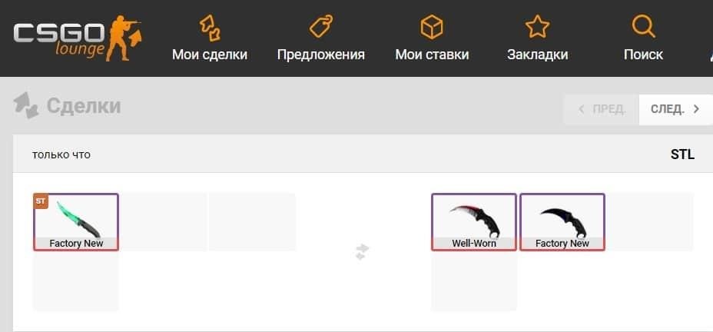Open the Мои сделки menu label
Viewport: 713px width, 332px height.
click(x=210, y=55)
